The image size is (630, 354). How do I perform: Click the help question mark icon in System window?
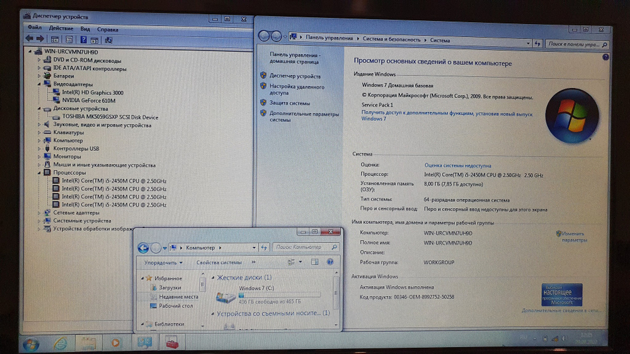click(x=605, y=57)
